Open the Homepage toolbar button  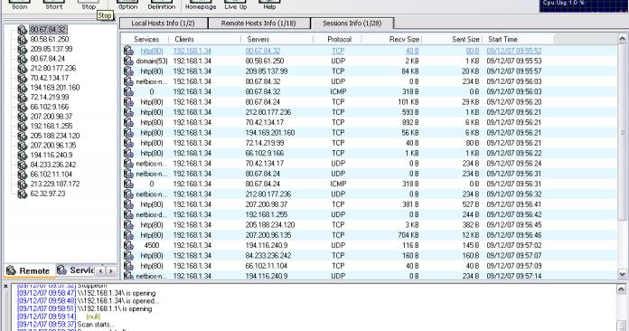[x=200, y=5]
